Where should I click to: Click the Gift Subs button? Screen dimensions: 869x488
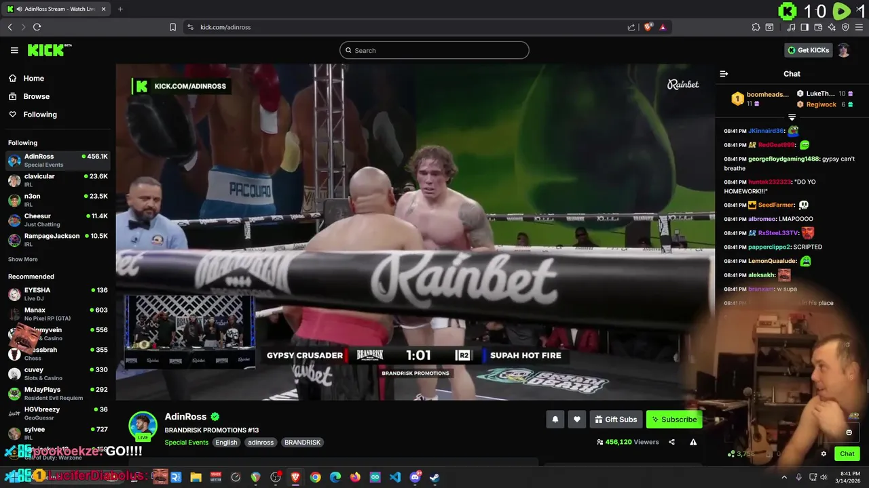click(x=616, y=420)
